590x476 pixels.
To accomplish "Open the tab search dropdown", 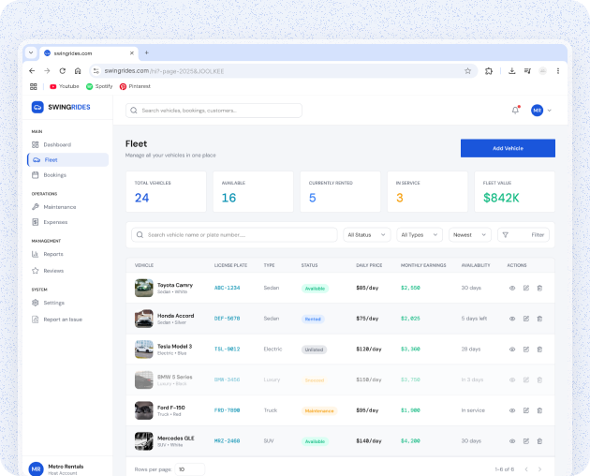I will pyautogui.click(x=31, y=52).
